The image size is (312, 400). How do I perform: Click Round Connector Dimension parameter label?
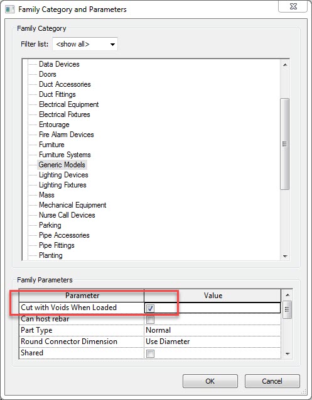tap(69, 342)
